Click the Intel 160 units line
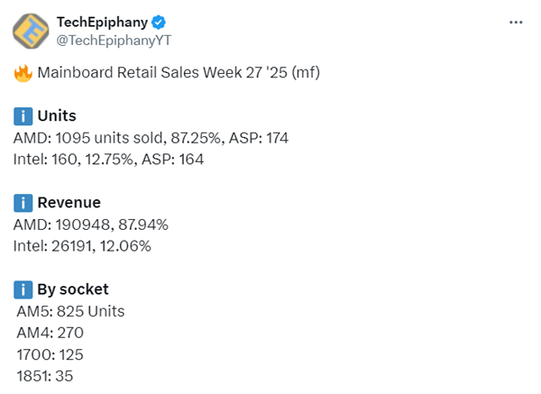The width and height of the screenshot is (541, 394). (108, 160)
